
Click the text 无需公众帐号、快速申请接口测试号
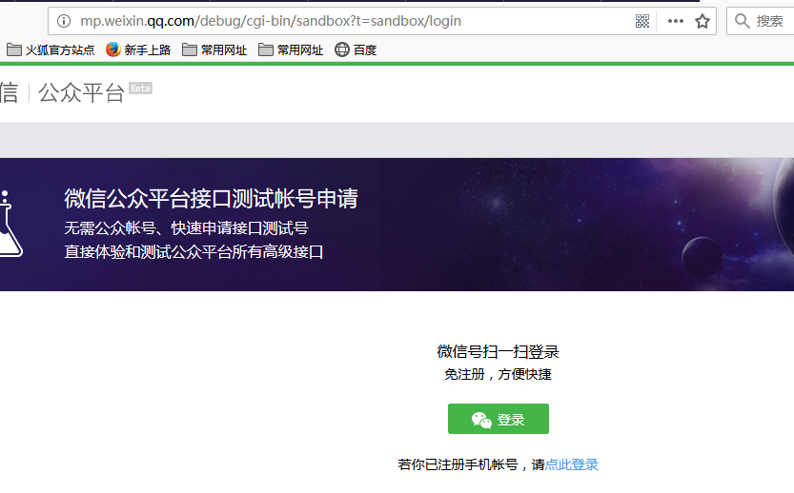(187, 228)
